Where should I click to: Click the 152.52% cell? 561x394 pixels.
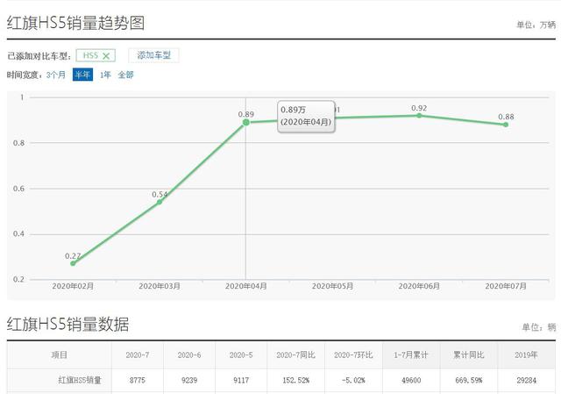(x=296, y=380)
